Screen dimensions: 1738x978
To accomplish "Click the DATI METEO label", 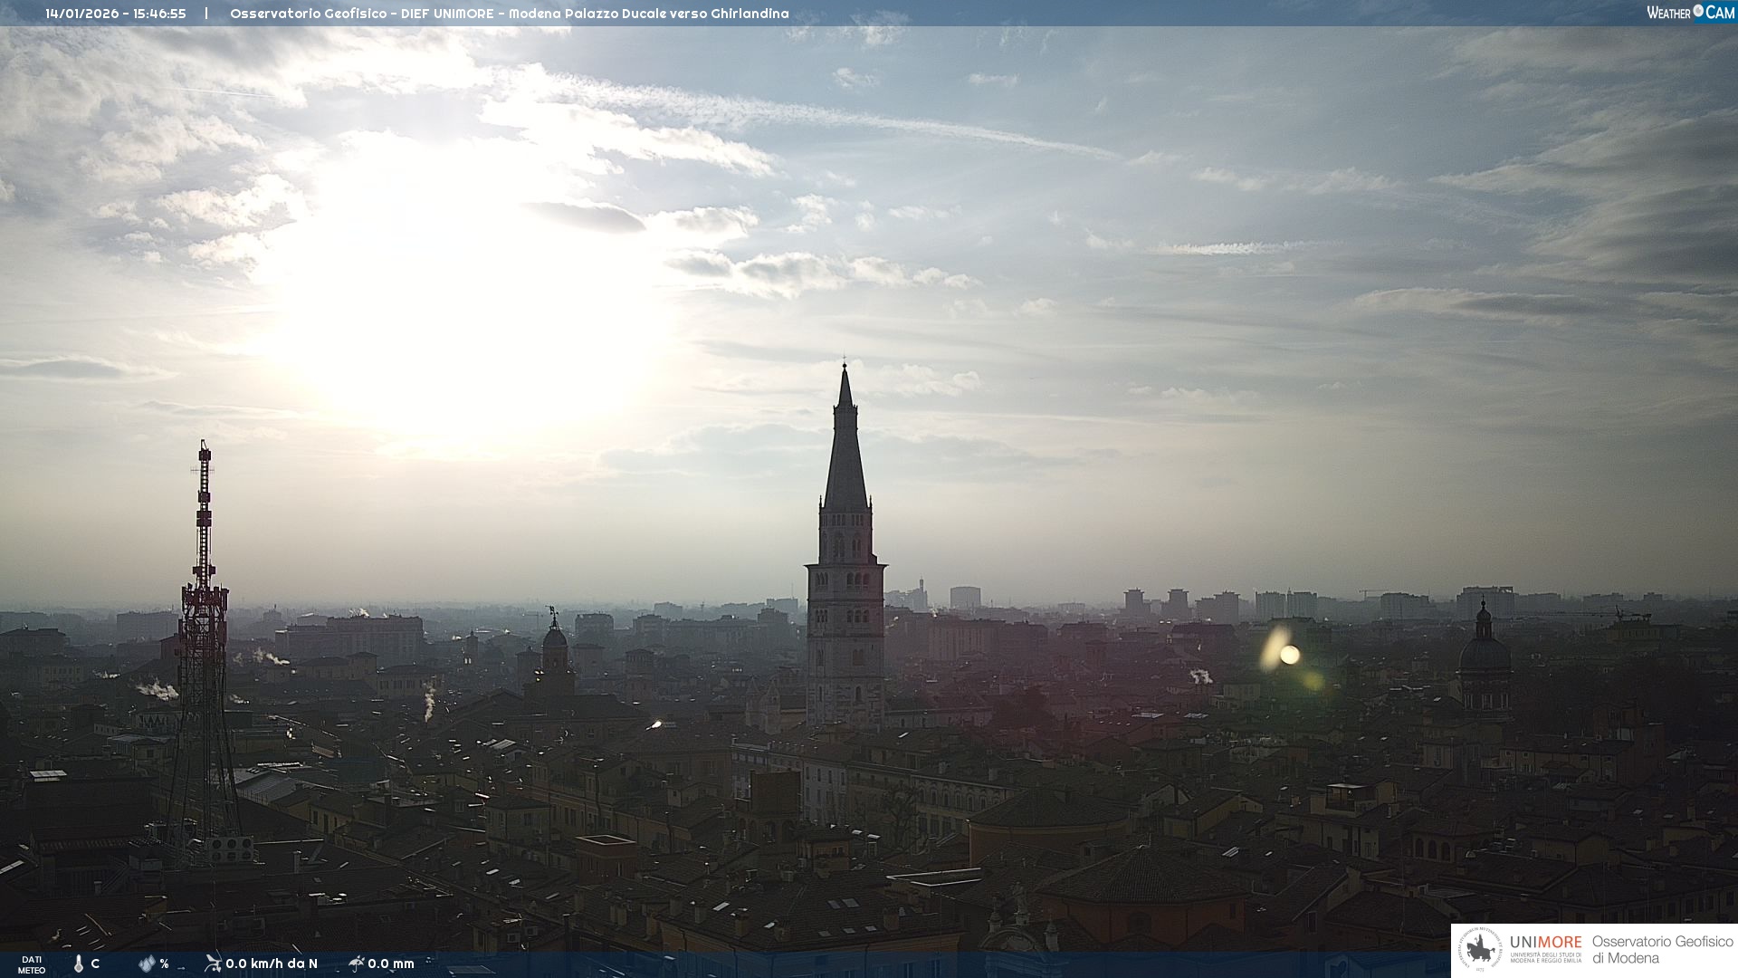I will (32, 964).
